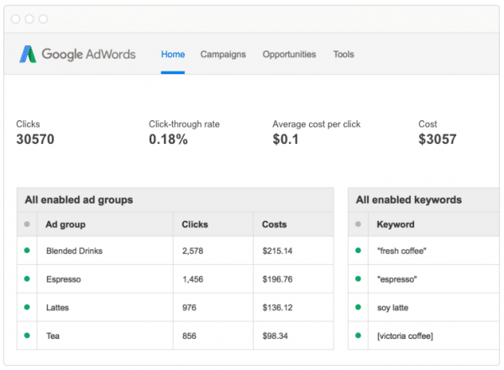Screen dimensions: 504x370
Task: Click the green status dot for Blended Drinks
Action: click(x=27, y=251)
